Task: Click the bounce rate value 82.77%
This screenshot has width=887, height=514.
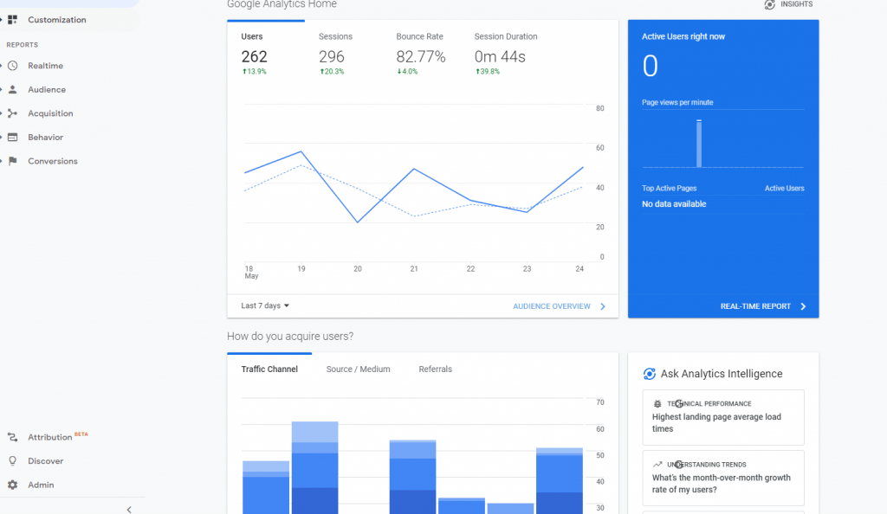Action: tap(421, 56)
